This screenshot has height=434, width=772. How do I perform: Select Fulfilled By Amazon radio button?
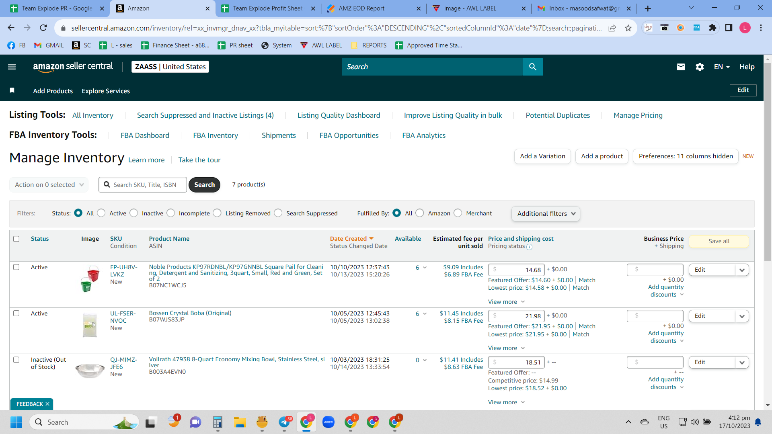click(x=420, y=213)
